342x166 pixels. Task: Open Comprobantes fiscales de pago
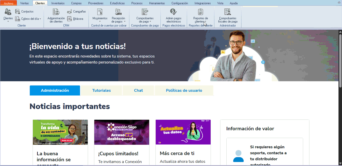[227, 12]
